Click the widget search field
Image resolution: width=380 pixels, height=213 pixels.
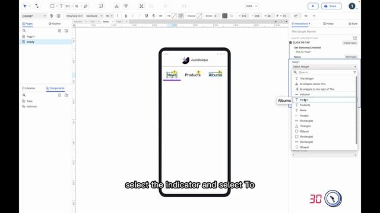coord(325,72)
